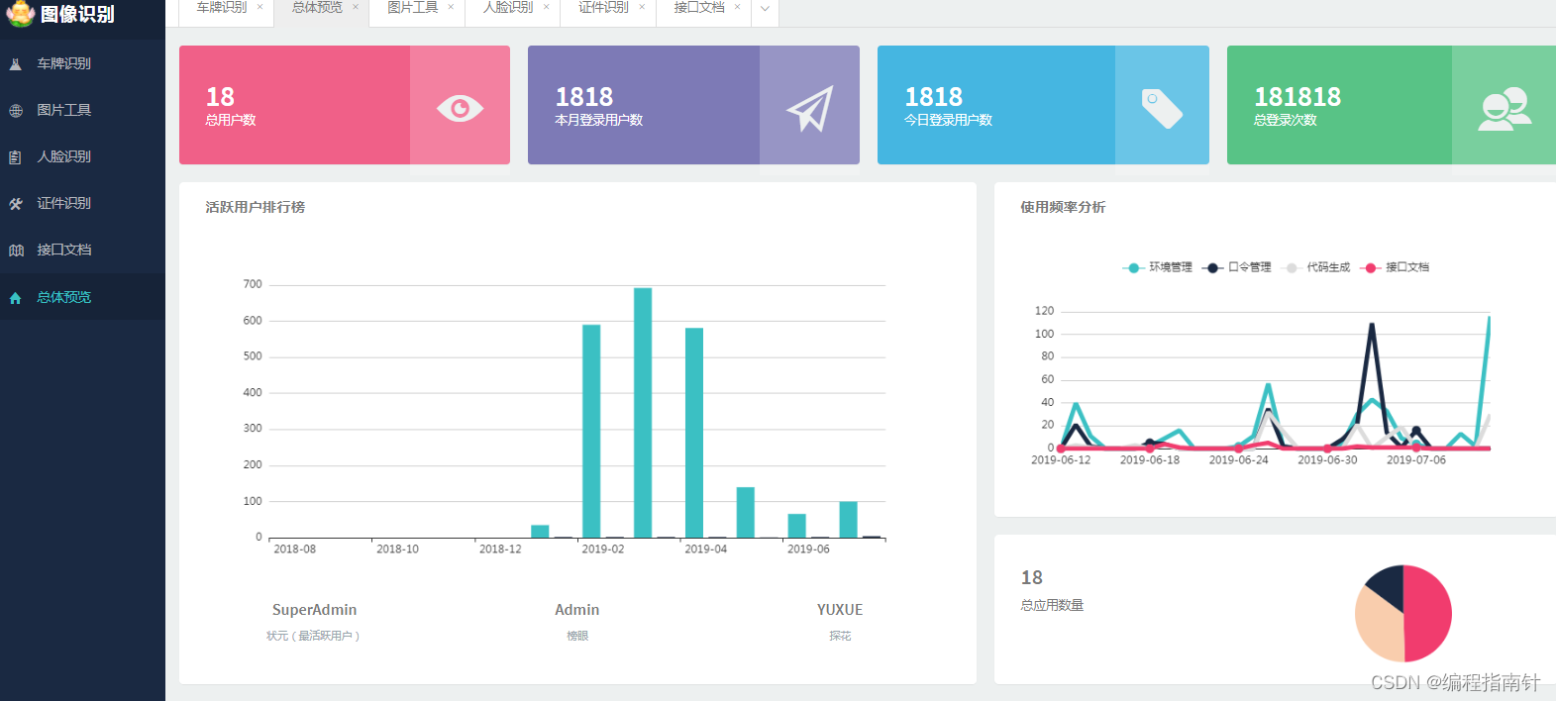Open the tab list dropdown arrow
Screen dimensions: 1556x701
[x=765, y=9]
